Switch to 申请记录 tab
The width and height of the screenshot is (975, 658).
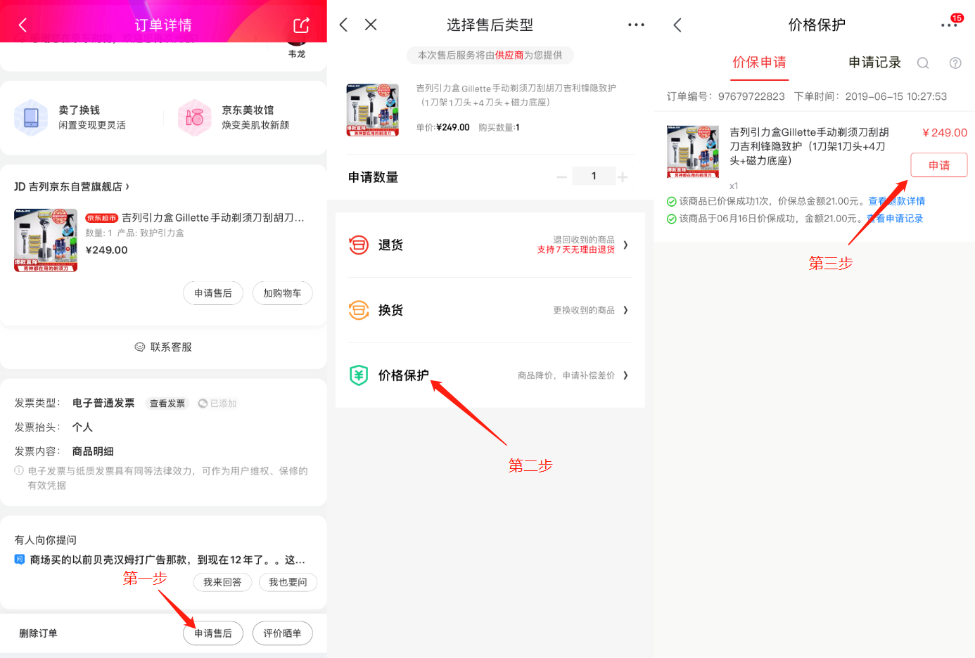[x=874, y=62]
